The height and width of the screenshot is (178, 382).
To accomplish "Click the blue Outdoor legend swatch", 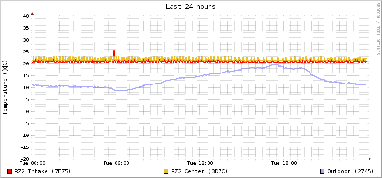I will coord(323,171).
